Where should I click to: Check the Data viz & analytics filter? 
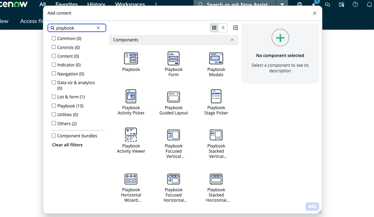click(x=54, y=82)
